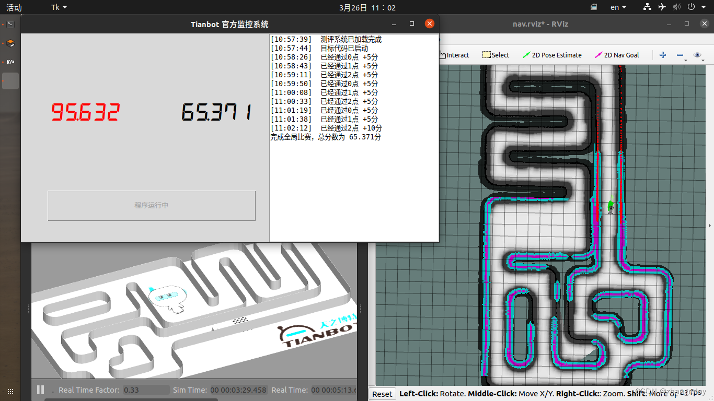Open the Tk application menu
This screenshot has height=401, width=714.
point(59,7)
